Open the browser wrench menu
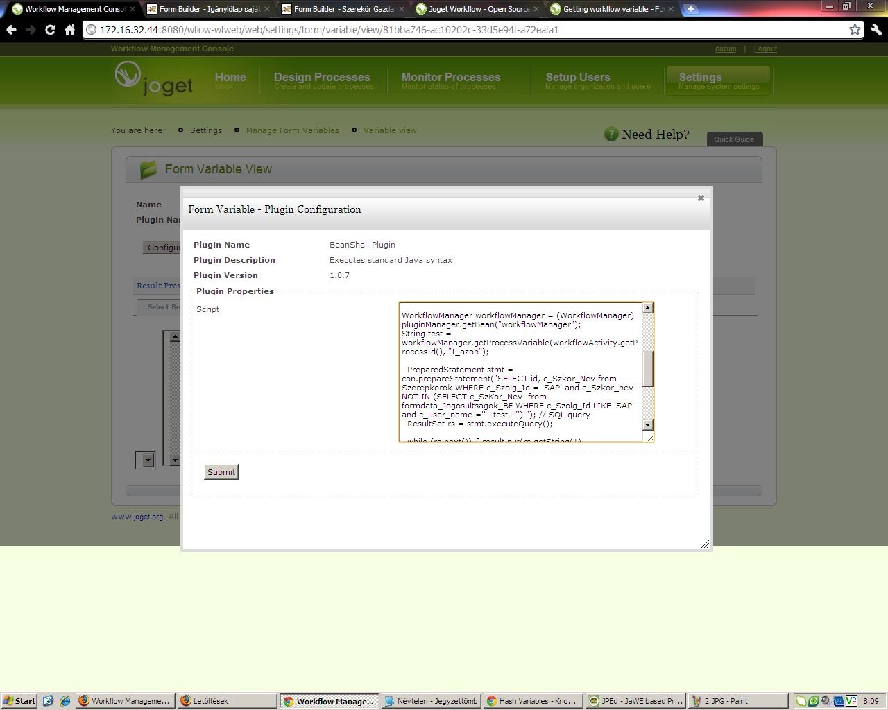The height and width of the screenshot is (710, 888). (876, 30)
